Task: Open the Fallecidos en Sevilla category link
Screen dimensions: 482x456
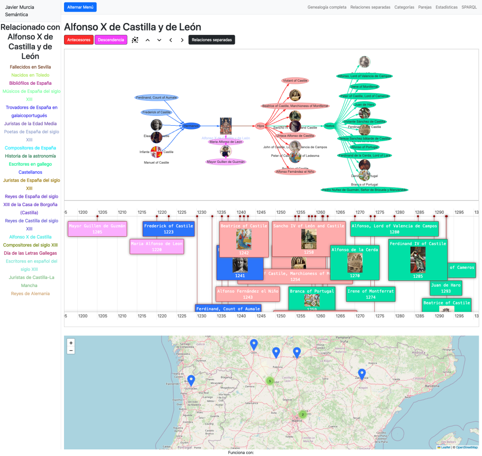Action: [31, 67]
